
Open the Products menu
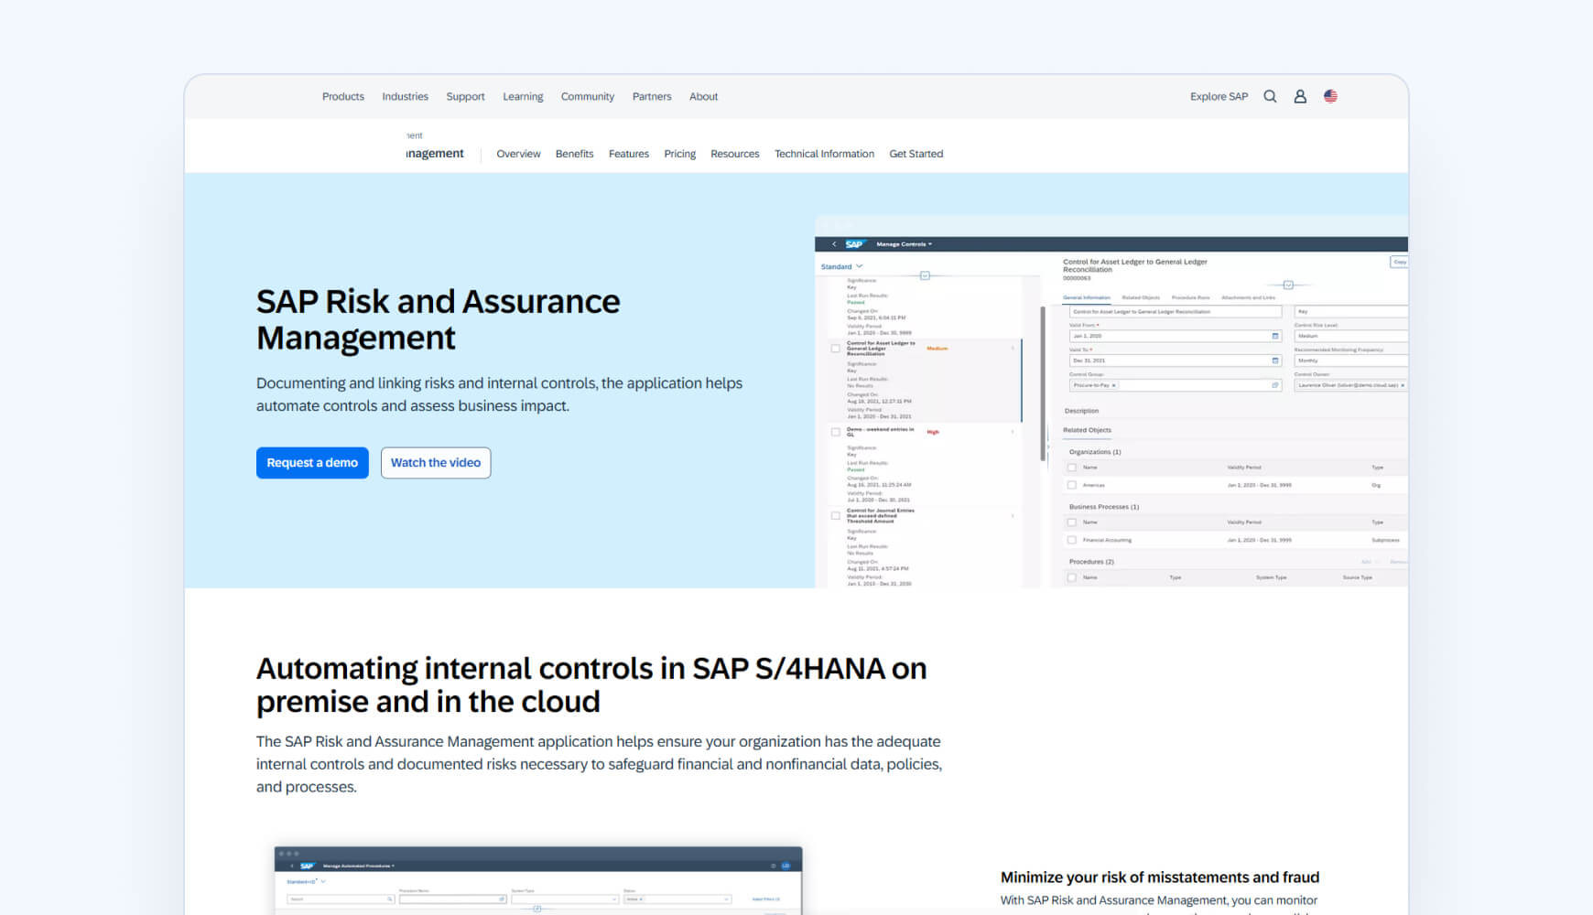(343, 96)
